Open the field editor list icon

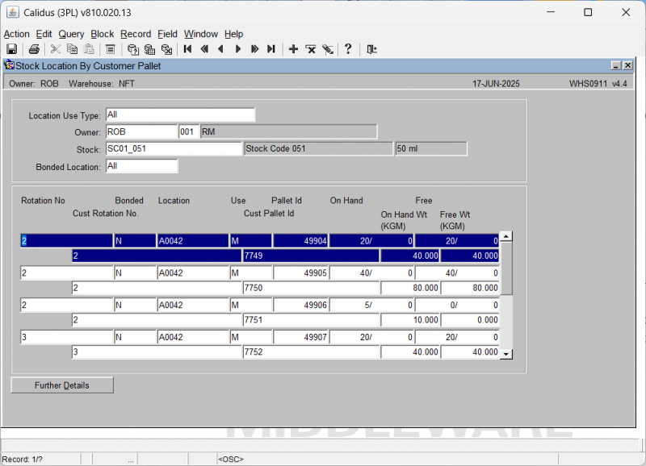(110, 49)
